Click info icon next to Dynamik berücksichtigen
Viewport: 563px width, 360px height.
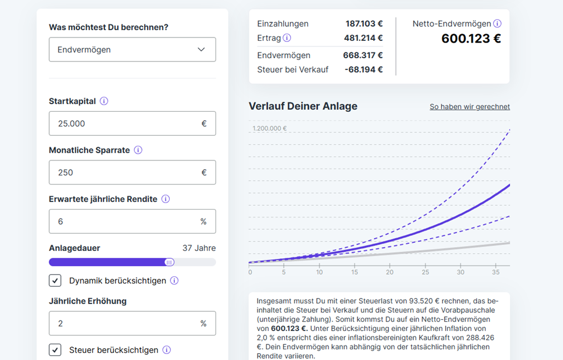[174, 281]
